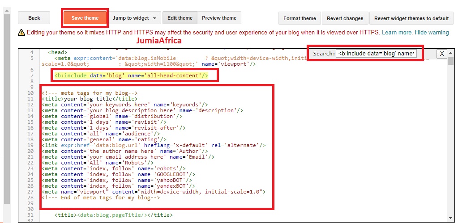
Task: Open the Learn more link
Action: pyautogui.click(x=397, y=32)
